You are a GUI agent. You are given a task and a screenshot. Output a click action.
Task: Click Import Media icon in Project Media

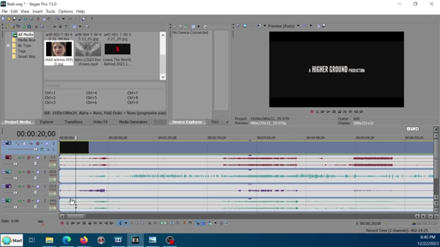tap(12, 26)
